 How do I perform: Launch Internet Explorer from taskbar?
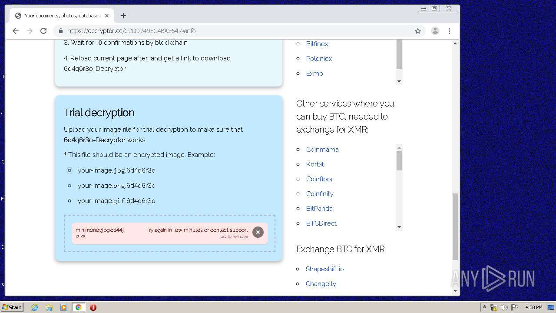(x=35, y=307)
